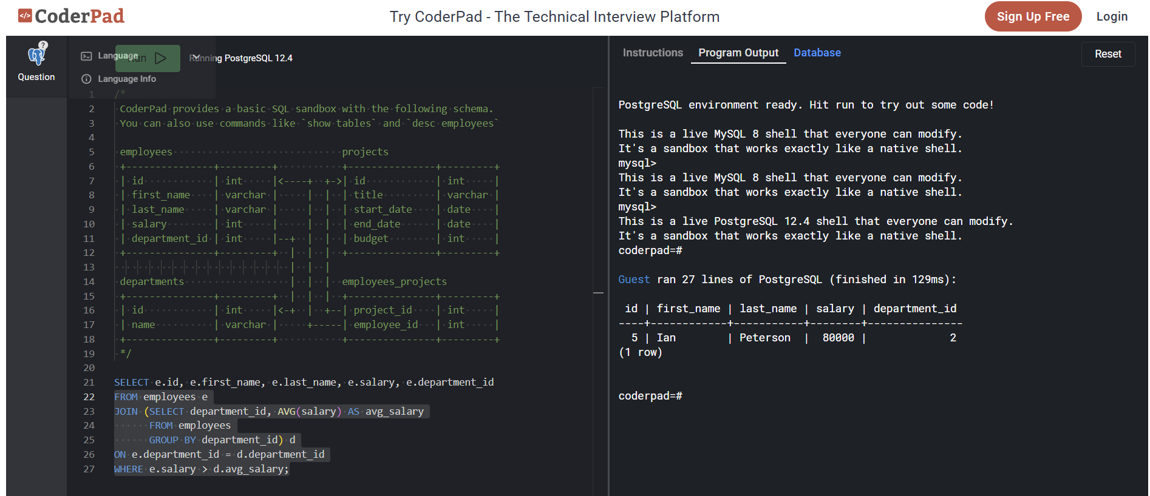Click the CoderPad logo
Image resolution: width=1150 pixels, height=496 pixels.
pyautogui.click(x=71, y=16)
